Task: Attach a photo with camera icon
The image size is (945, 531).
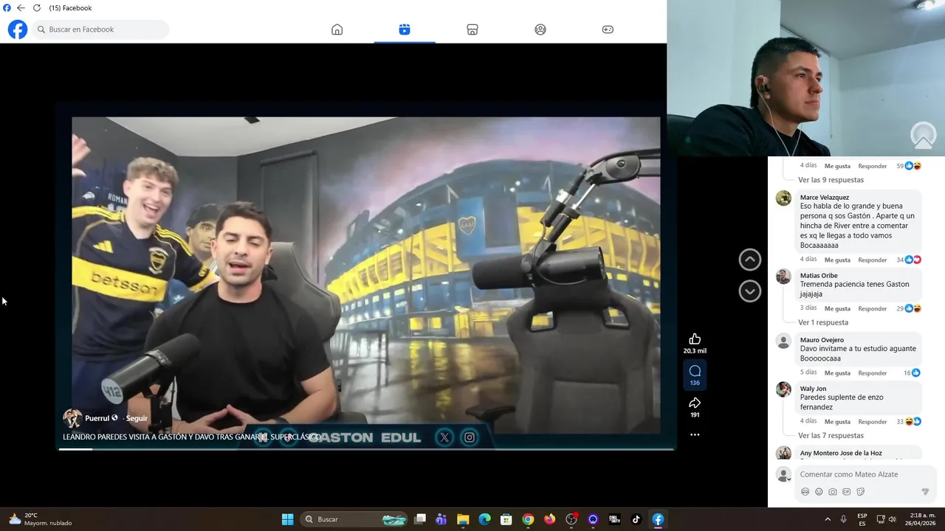Action: 833,492
